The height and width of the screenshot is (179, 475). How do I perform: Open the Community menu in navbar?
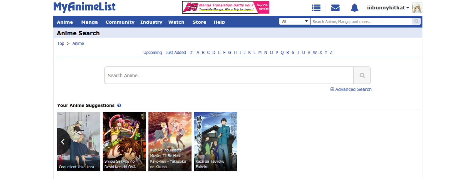(120, 22)
